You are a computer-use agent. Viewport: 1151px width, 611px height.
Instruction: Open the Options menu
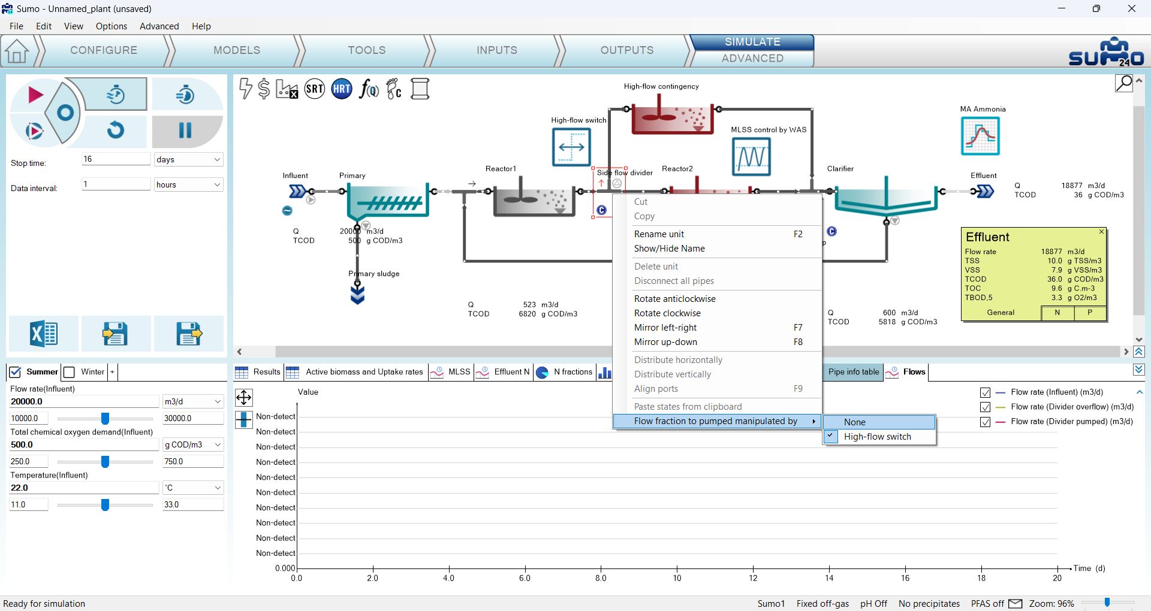[x=112, y=26]
